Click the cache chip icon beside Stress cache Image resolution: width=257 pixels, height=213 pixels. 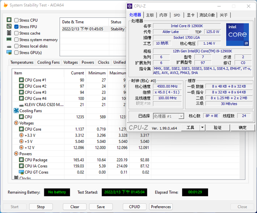pos(9,33)
